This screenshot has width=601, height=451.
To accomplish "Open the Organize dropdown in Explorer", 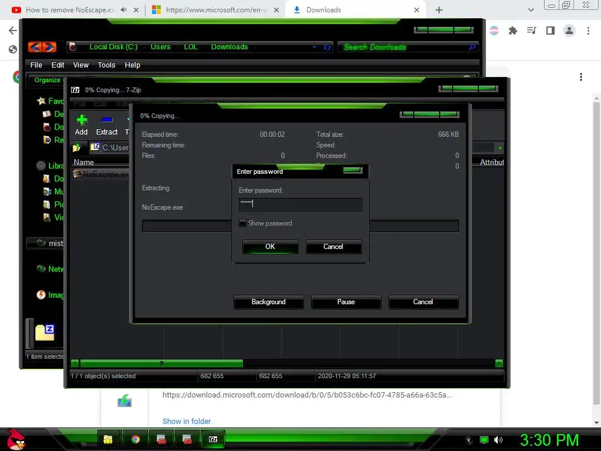I will pos(48,80).
